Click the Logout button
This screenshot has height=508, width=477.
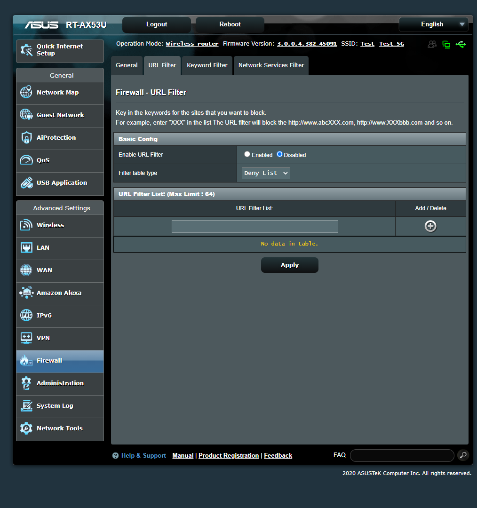pos(157,24)
